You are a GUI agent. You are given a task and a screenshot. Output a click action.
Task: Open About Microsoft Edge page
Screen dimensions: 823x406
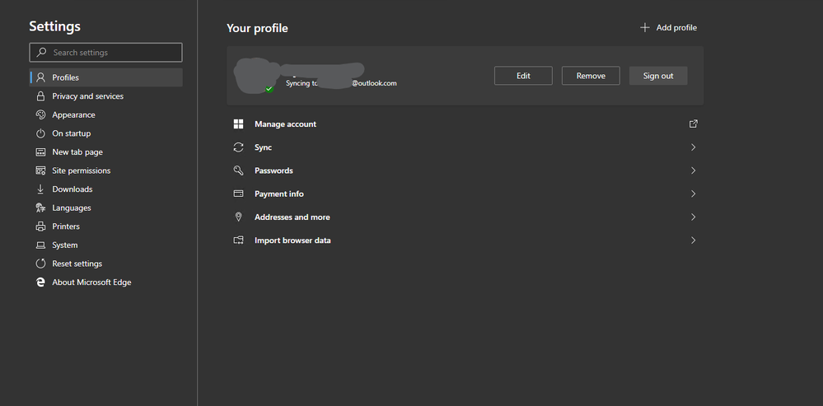pyautogui.click(x=106, y=282)
